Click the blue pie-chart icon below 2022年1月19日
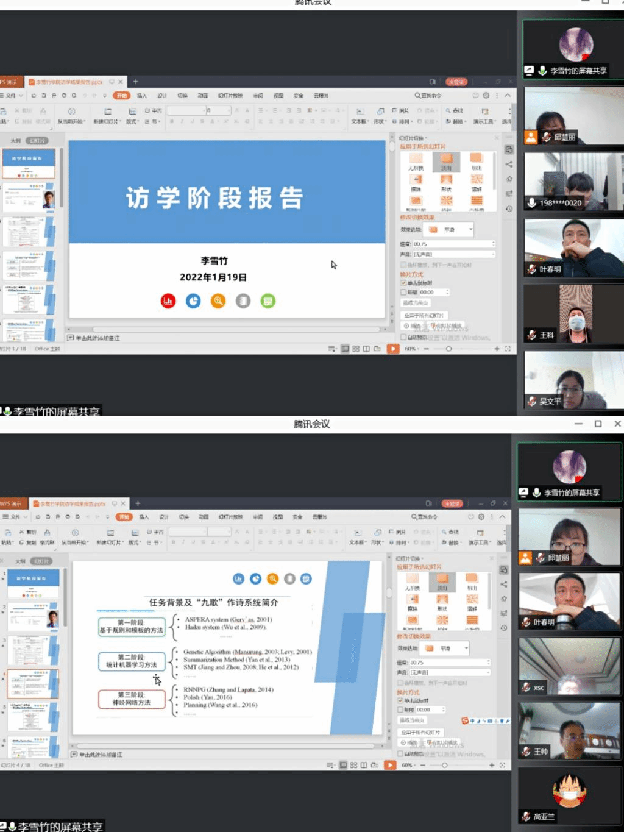 tap(193, 300)
